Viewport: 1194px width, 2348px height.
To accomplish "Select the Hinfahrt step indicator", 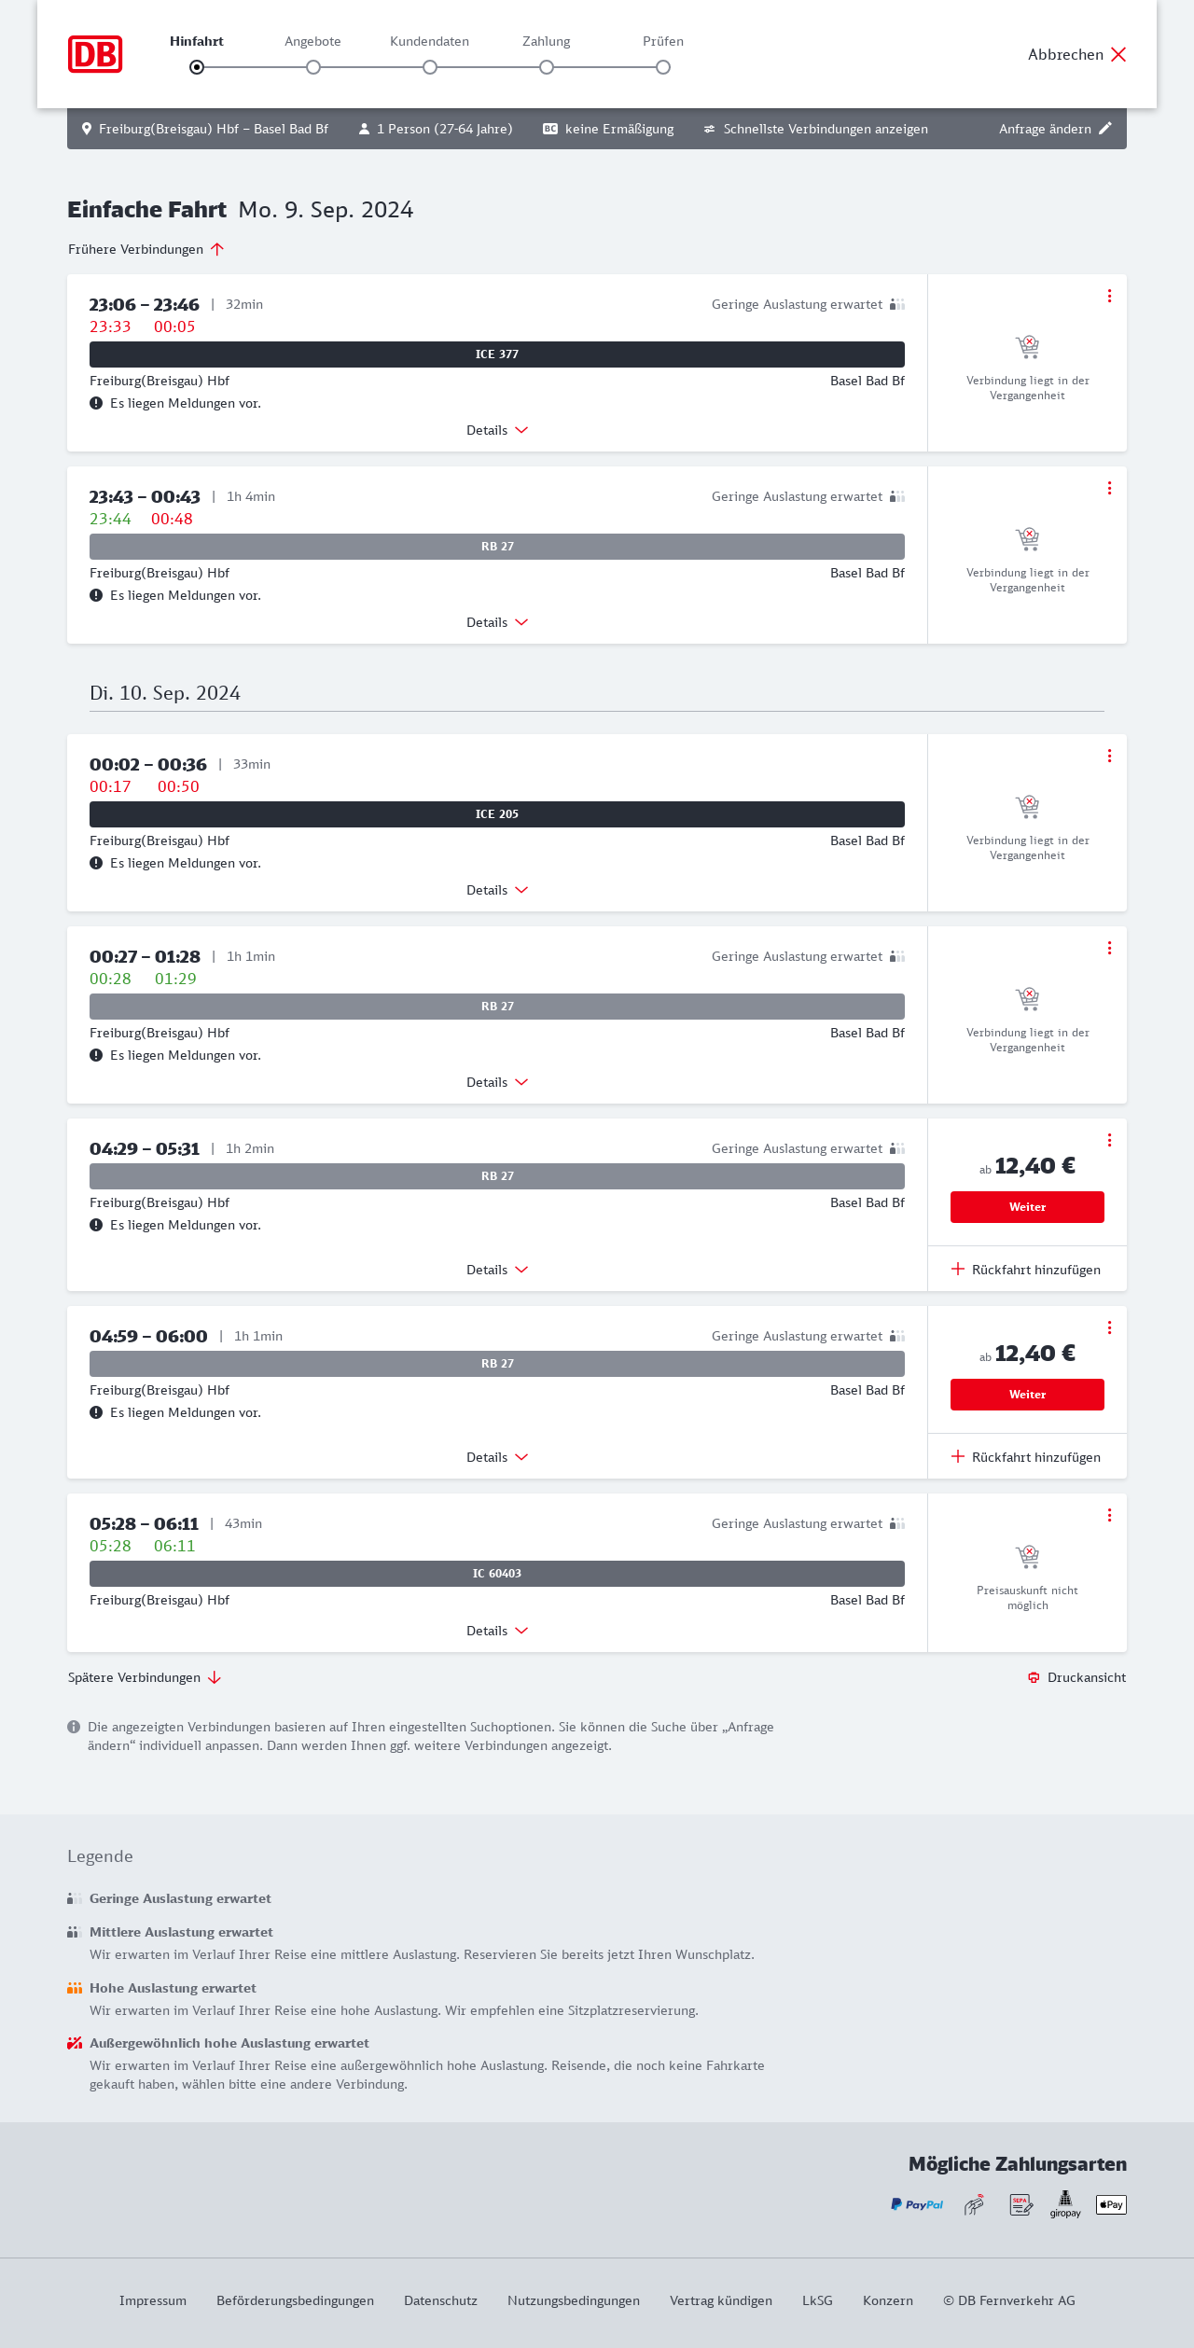I will [x=197, y=67].
